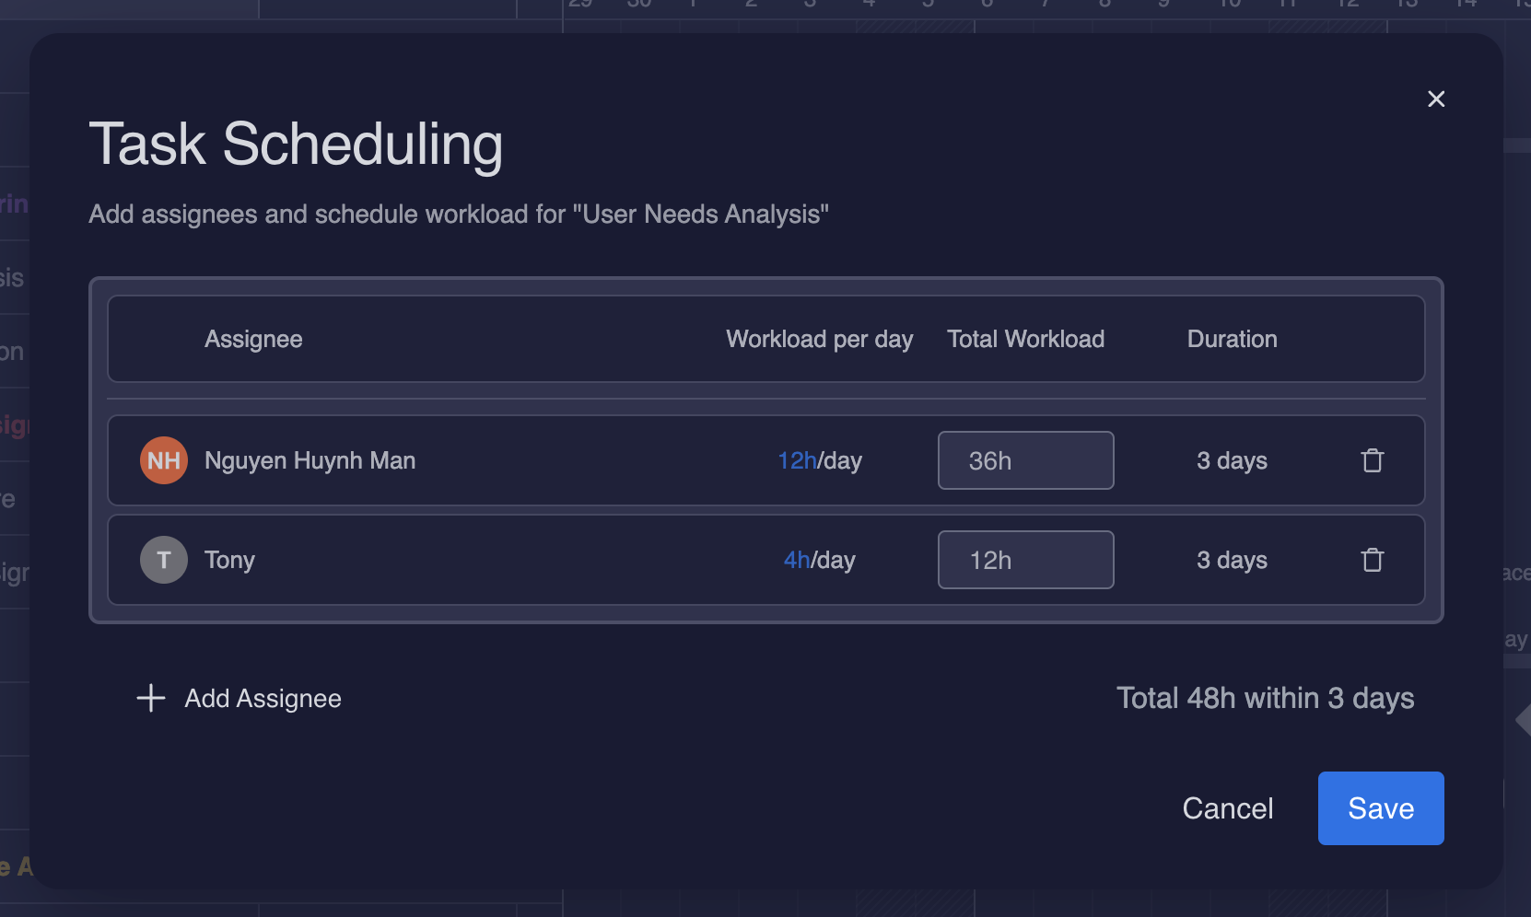Change the 12h/day workload value
Viewport: 1531px width, 917px height.
[798, 460]
